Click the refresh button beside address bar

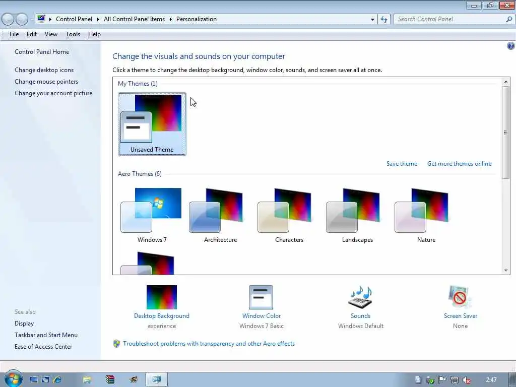(384, 19)
